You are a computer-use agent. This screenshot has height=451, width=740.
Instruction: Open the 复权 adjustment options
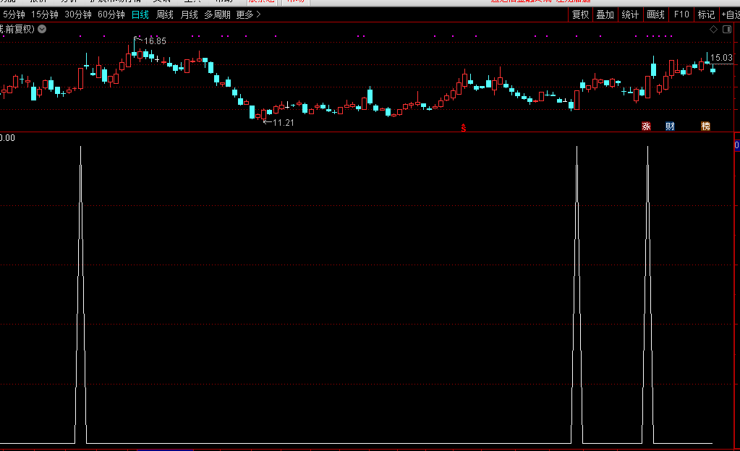tap(580, 14)
